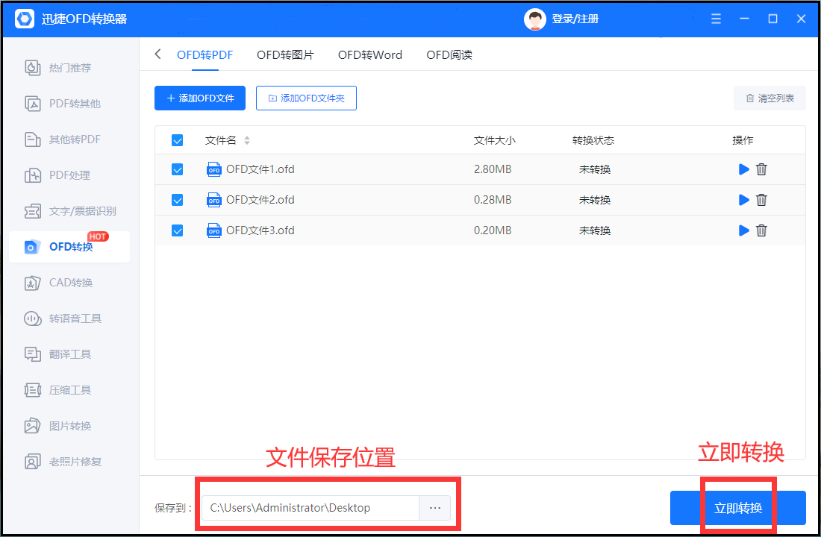This screenshot has width=821, height=537.
Task: Click the save path input field
Action: [310, 508]
